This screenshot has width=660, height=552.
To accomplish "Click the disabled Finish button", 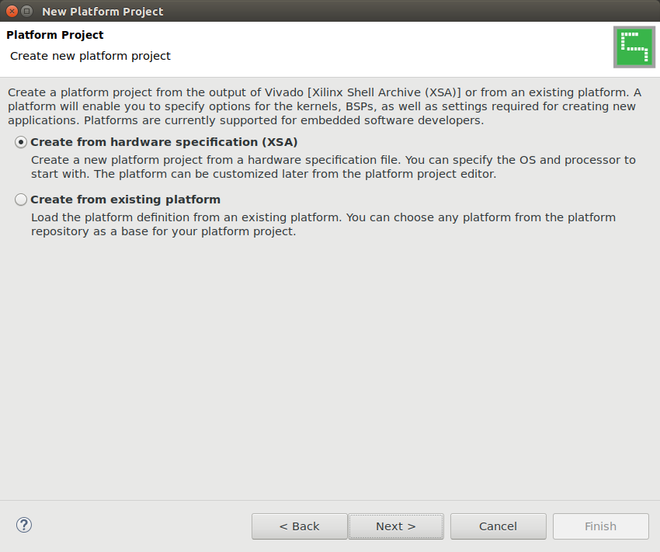I will click(x=600, y=526).
